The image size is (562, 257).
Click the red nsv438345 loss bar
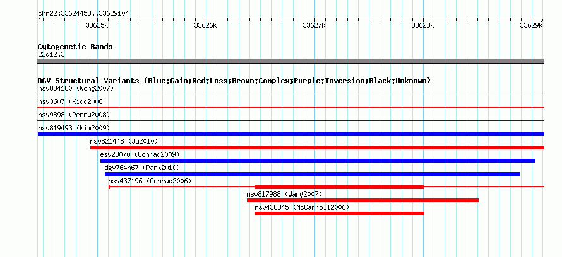[340, 214]
